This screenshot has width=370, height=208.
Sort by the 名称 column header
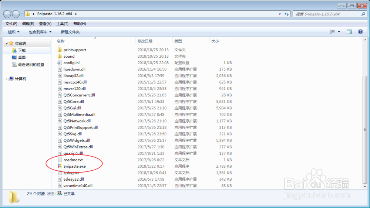click(61, 41)
